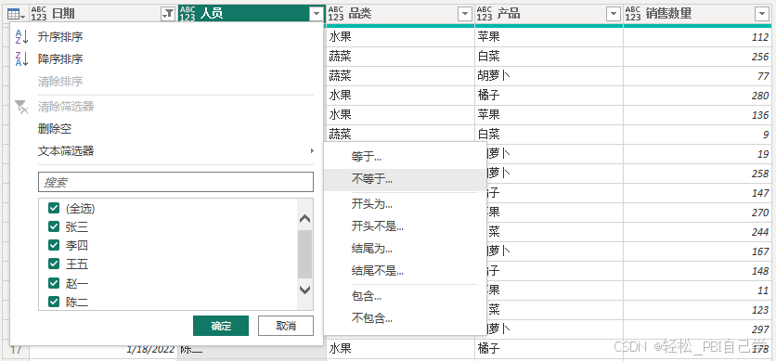This screenshot has width=776, height=361.
Task: Click the 搜索 search input box
Action: coord(175,182)
